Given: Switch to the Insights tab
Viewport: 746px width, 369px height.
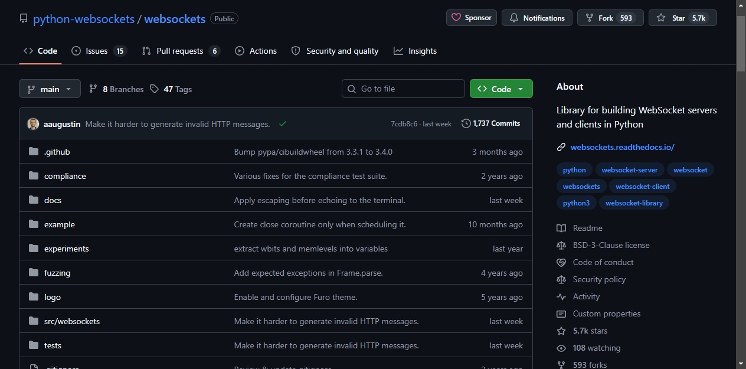Looking at the screenshot, I should click(415, 51).
